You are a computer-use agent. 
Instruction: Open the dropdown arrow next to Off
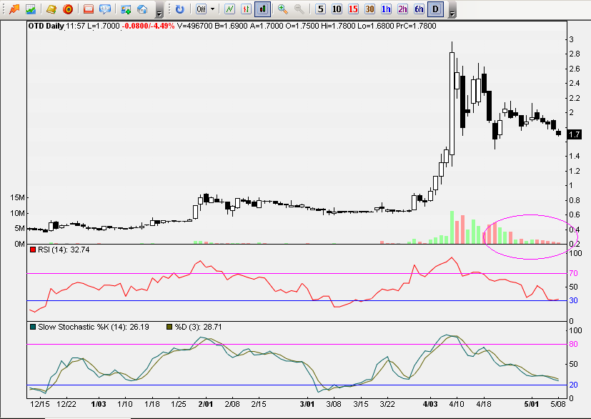tap(212, 9)
